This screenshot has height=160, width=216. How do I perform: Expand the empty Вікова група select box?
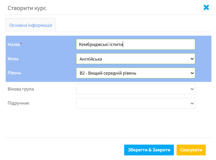coord(136,89)
